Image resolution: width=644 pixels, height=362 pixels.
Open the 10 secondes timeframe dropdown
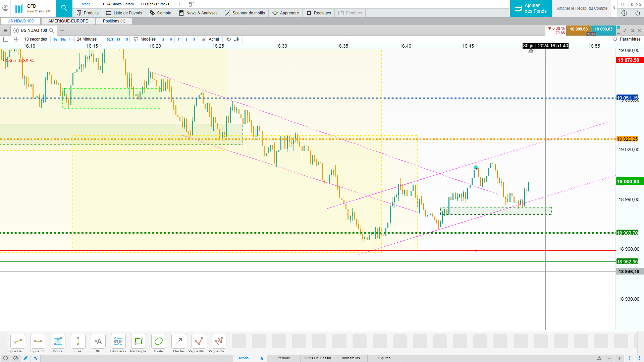coord(36,39)
